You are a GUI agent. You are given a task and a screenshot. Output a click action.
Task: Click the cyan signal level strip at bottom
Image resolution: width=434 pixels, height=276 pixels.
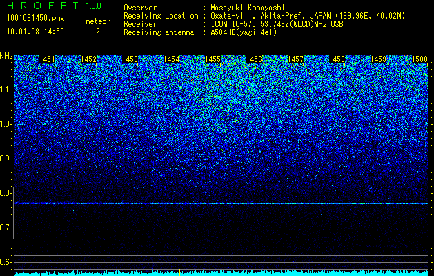tap(221, 273)
